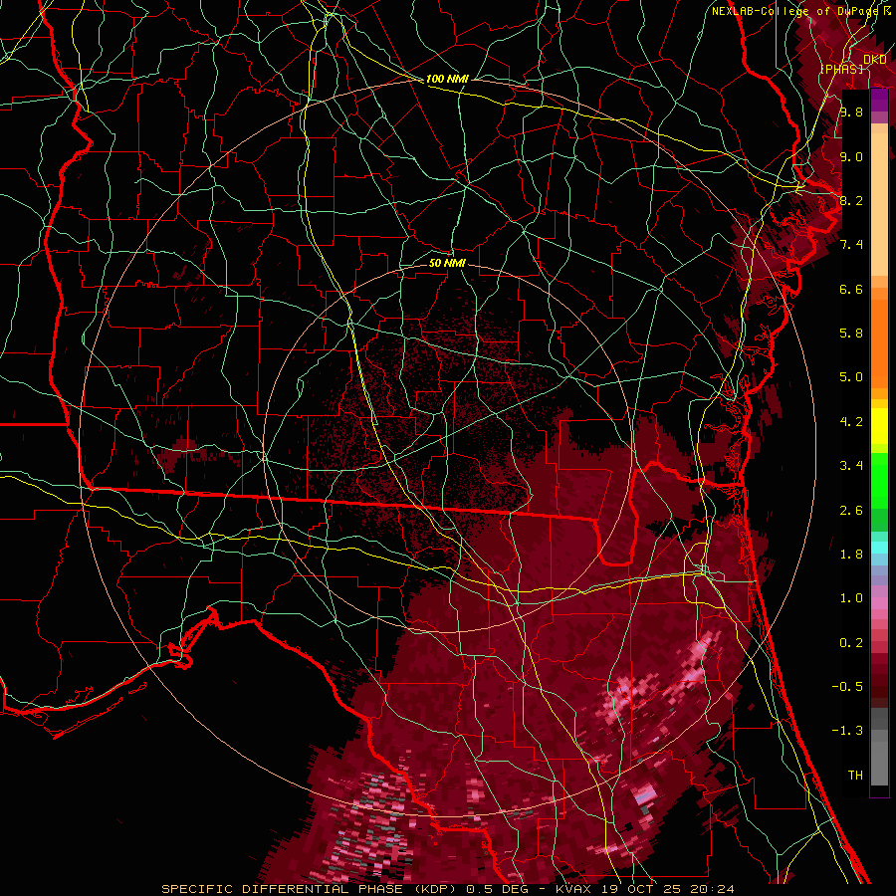The image size is (896, 896).
Task: Click the -0.5 legend value
Action: point(847,687)
